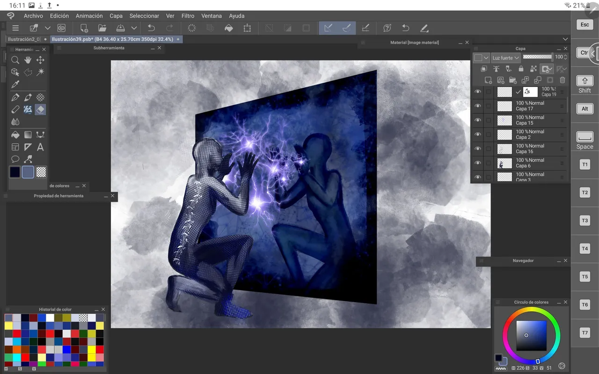
Task: Select the transparent color swatch
Action: tap(41, 172)
